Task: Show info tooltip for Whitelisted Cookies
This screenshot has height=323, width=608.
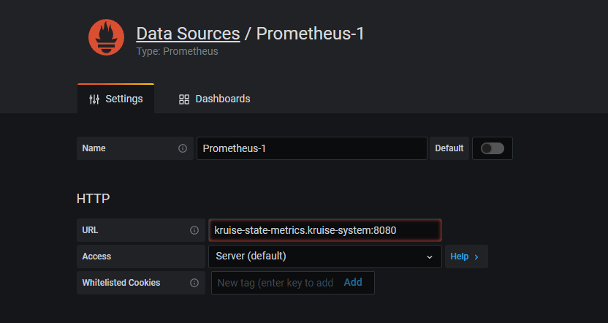Action: pyautogui.click(x=194, y=283)
